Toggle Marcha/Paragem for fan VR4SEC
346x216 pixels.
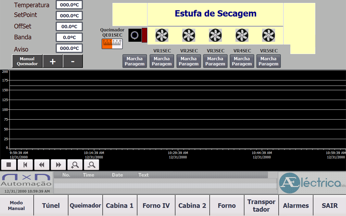pos(242,61)
